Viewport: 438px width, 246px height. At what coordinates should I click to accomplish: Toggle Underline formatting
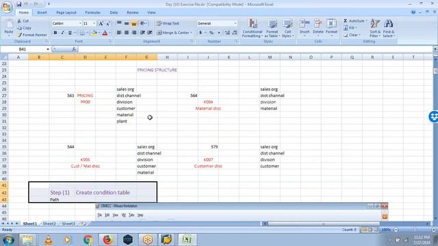tap(70, 33)
